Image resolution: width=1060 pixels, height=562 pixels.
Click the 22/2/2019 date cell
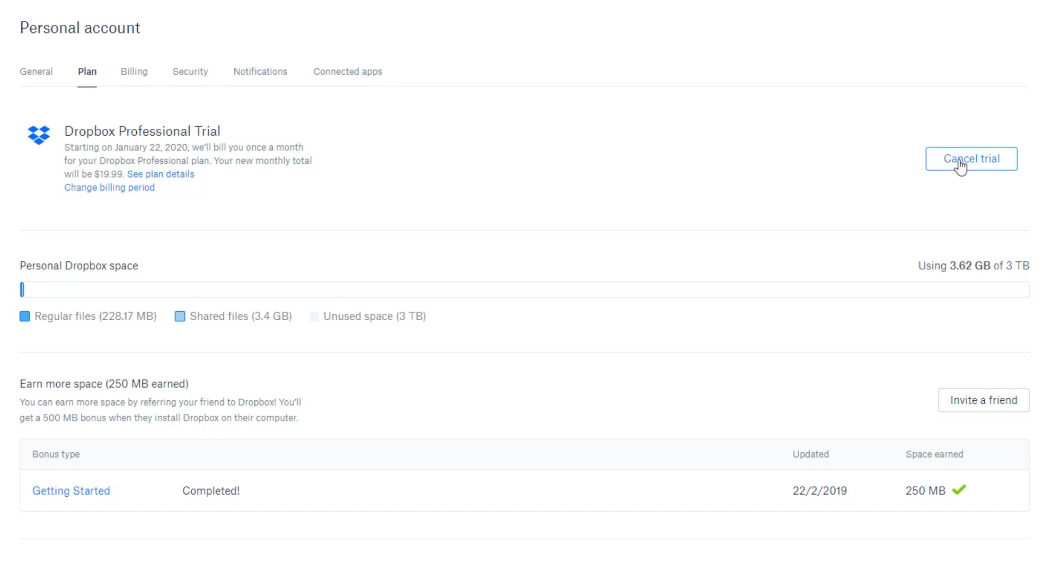(x=820, y=491)
